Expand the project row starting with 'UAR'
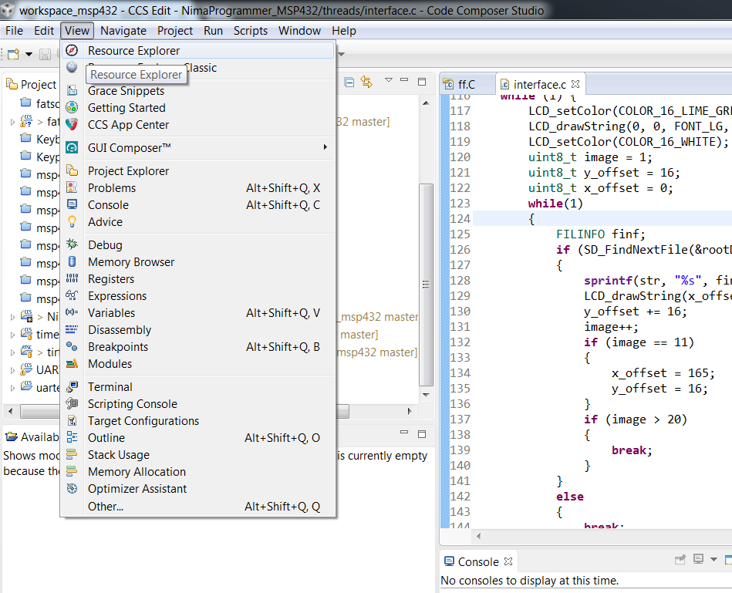This screenshot has width=732, height=593. [x=12, y=370]
